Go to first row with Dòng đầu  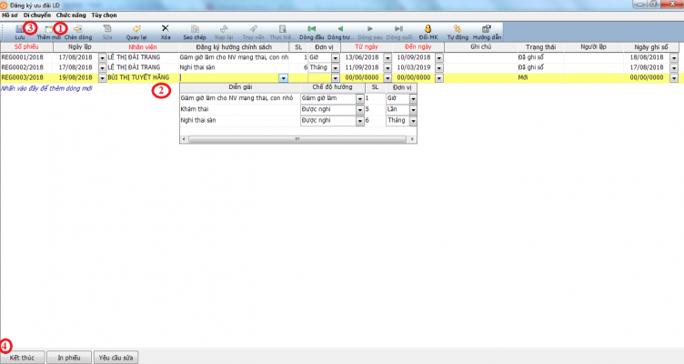[311, 29]
